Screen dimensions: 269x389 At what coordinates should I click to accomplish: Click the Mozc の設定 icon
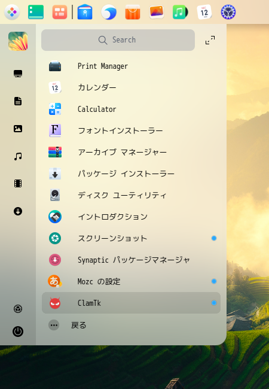point(55,282)
